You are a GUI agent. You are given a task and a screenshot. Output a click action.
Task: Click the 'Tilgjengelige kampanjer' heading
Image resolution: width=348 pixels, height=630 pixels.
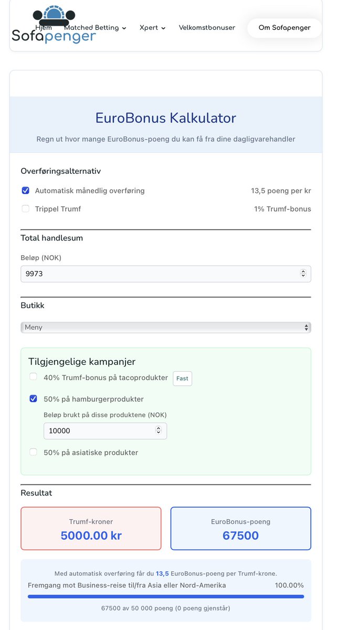pos(82,362)
